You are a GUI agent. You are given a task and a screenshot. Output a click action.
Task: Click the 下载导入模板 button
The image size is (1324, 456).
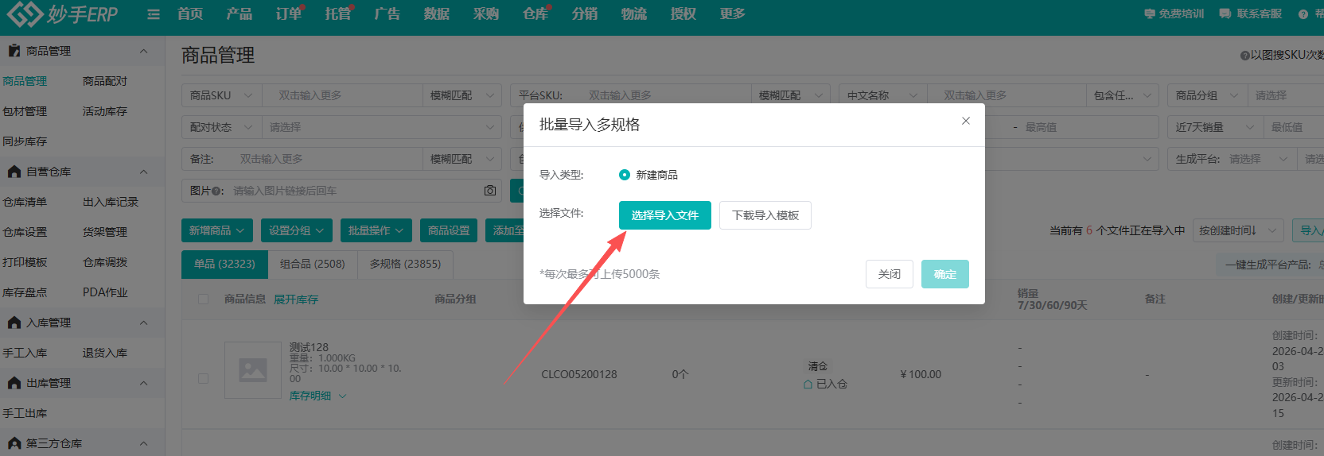(x=765, y=215)
